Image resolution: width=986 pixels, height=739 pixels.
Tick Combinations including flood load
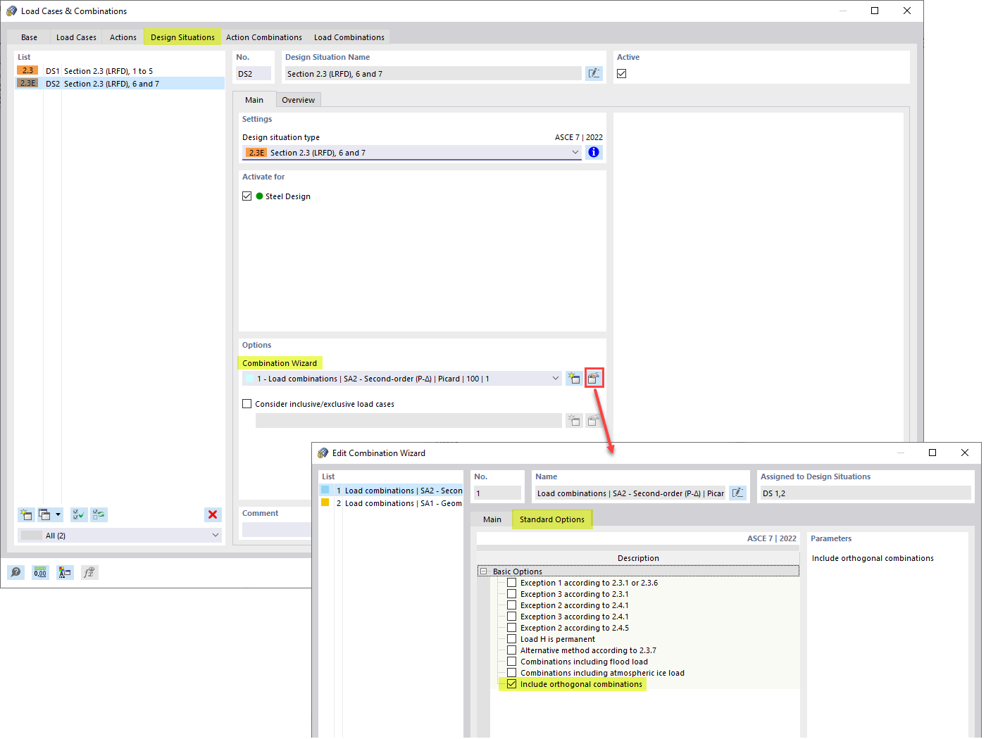512,662
